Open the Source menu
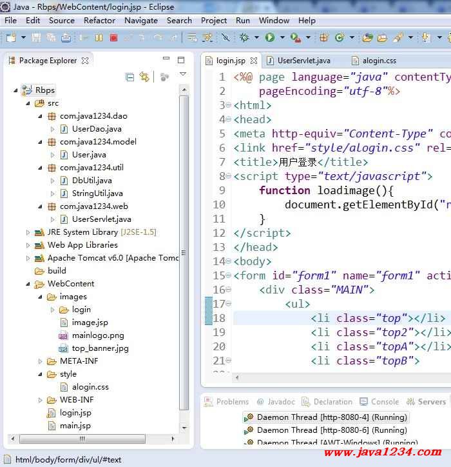 point(62,21)
